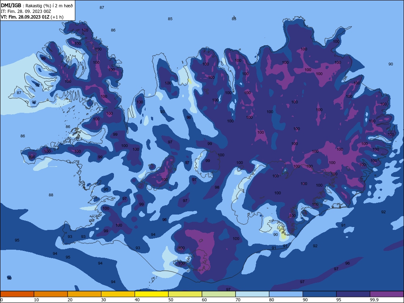Click the 'VT: Fim. 28.09.2023 01Z (+1 h)' line
The width and height of the screenshot is (404, 303).
32,17
